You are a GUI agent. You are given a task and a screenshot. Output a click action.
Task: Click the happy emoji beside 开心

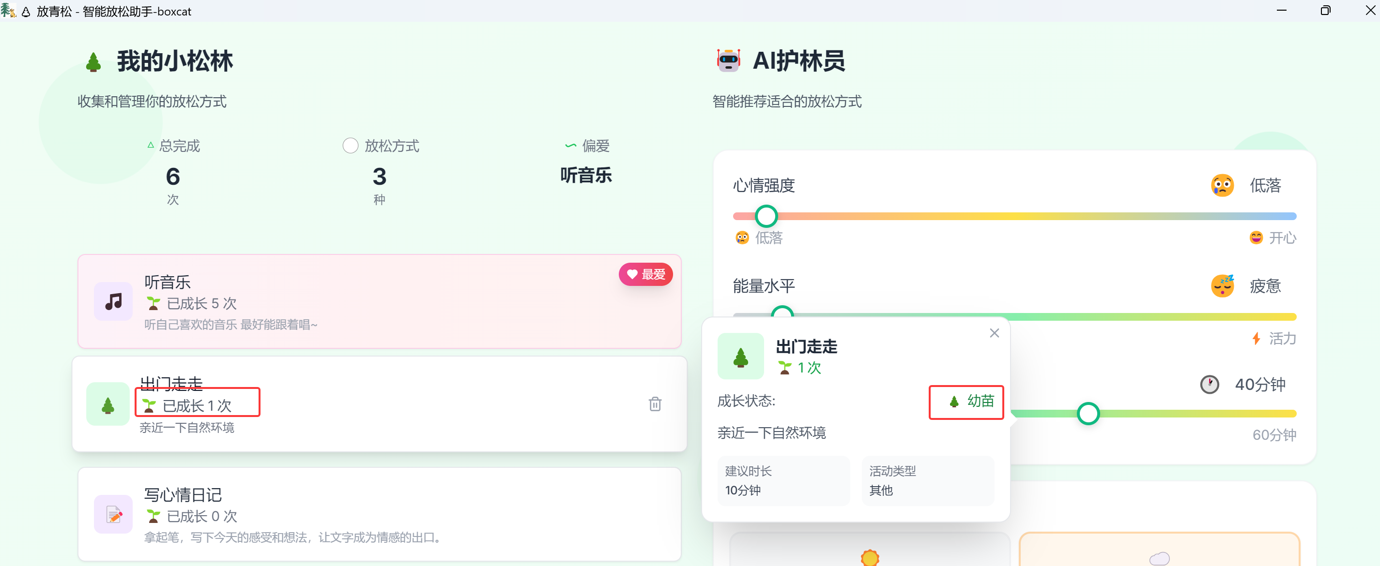(x=1256, y=238)
